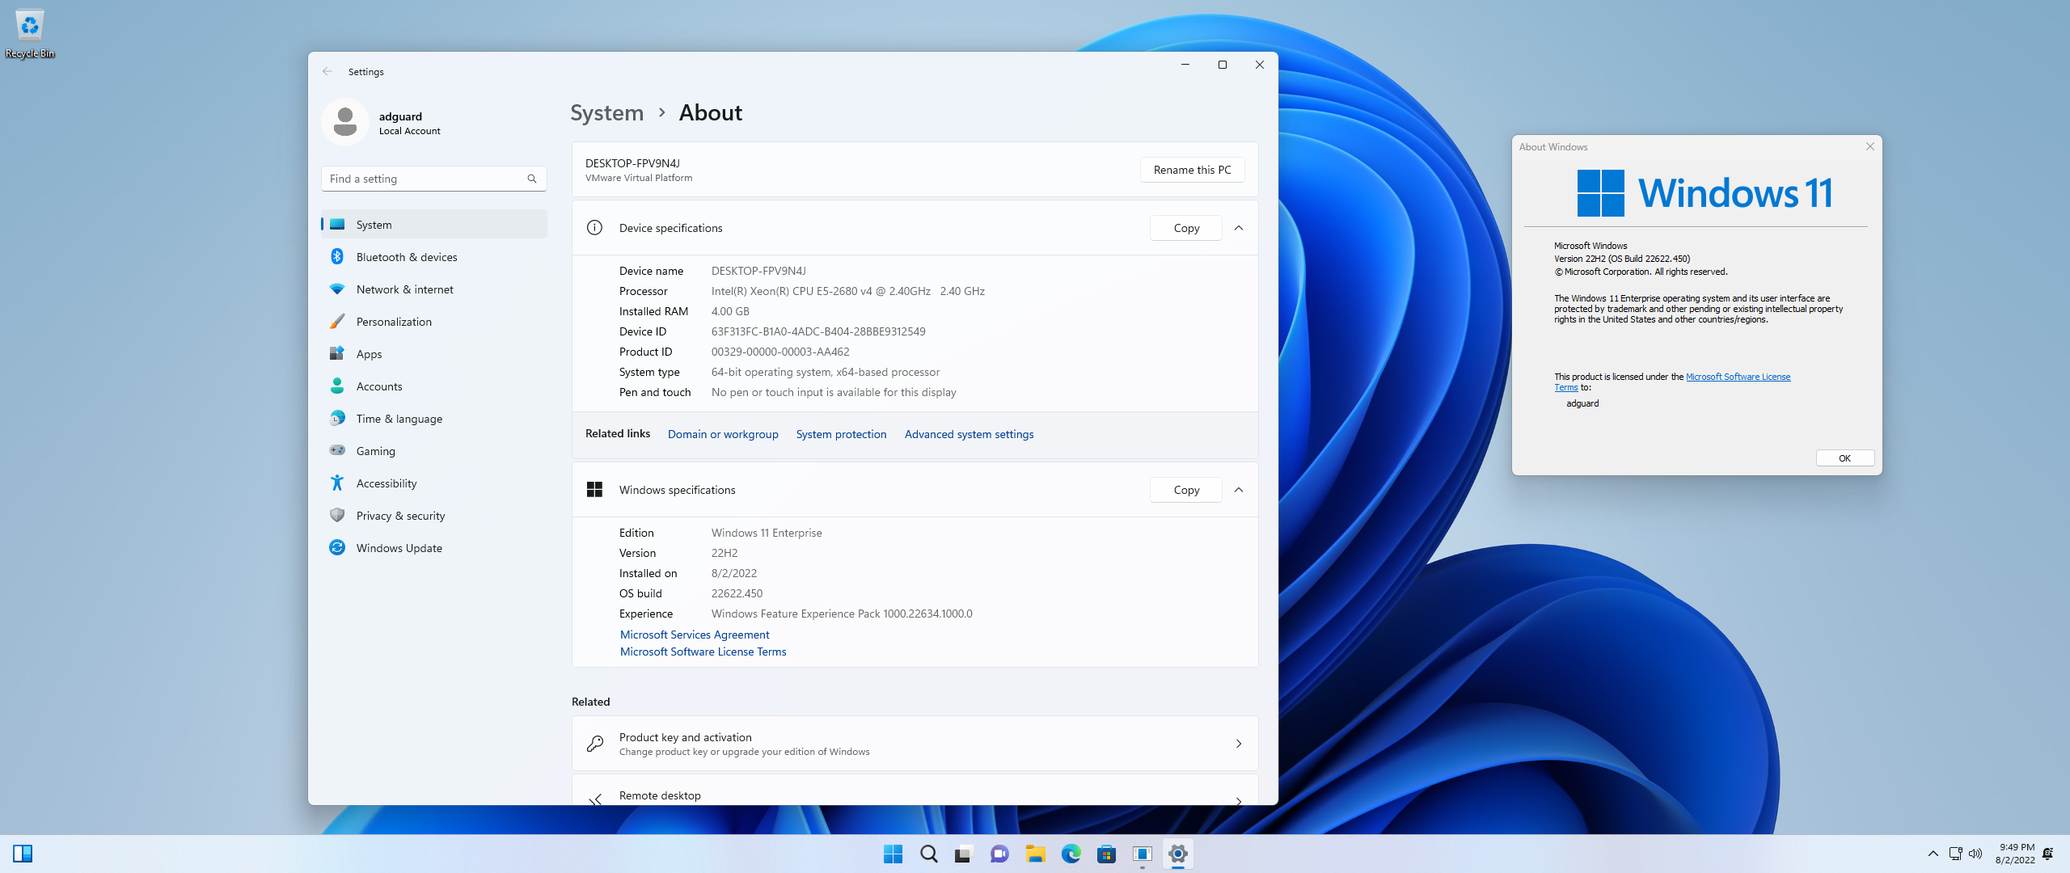Open System protection link
The width and height of the screenshot is (2070, 873).
(841, 434)
